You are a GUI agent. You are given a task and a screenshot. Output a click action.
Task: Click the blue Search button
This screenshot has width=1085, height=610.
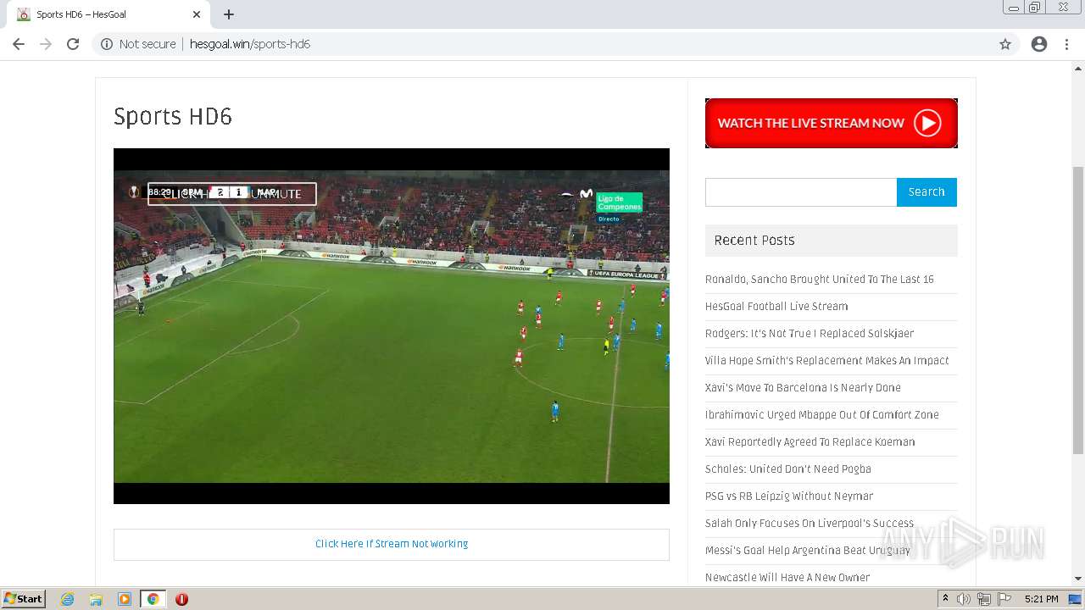click(926, 192)
